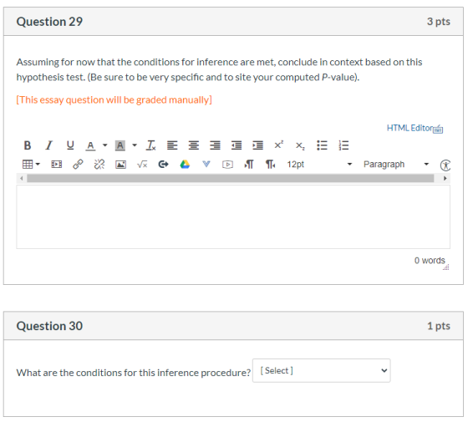Insert embedded media (film icon)
468x422 pixels.
pos(57,164)
